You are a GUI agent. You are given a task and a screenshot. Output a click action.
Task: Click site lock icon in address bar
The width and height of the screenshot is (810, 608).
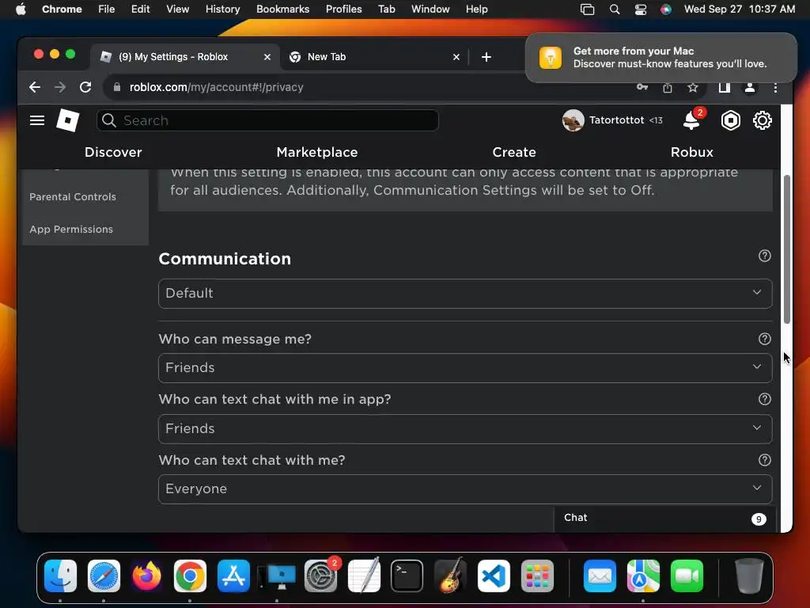click(x=117, y=87)
